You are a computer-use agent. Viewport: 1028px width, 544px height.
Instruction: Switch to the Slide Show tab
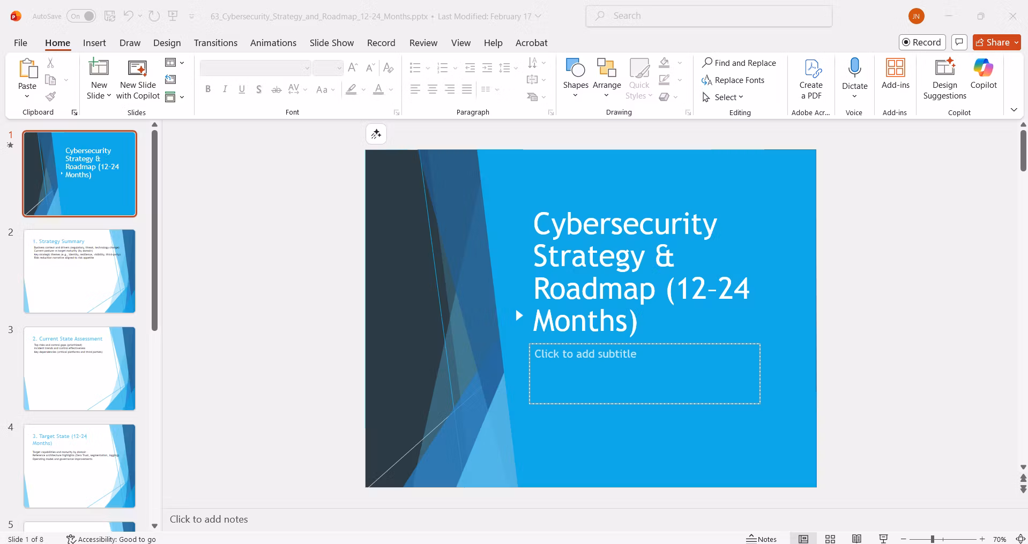(x=331, y=43)
